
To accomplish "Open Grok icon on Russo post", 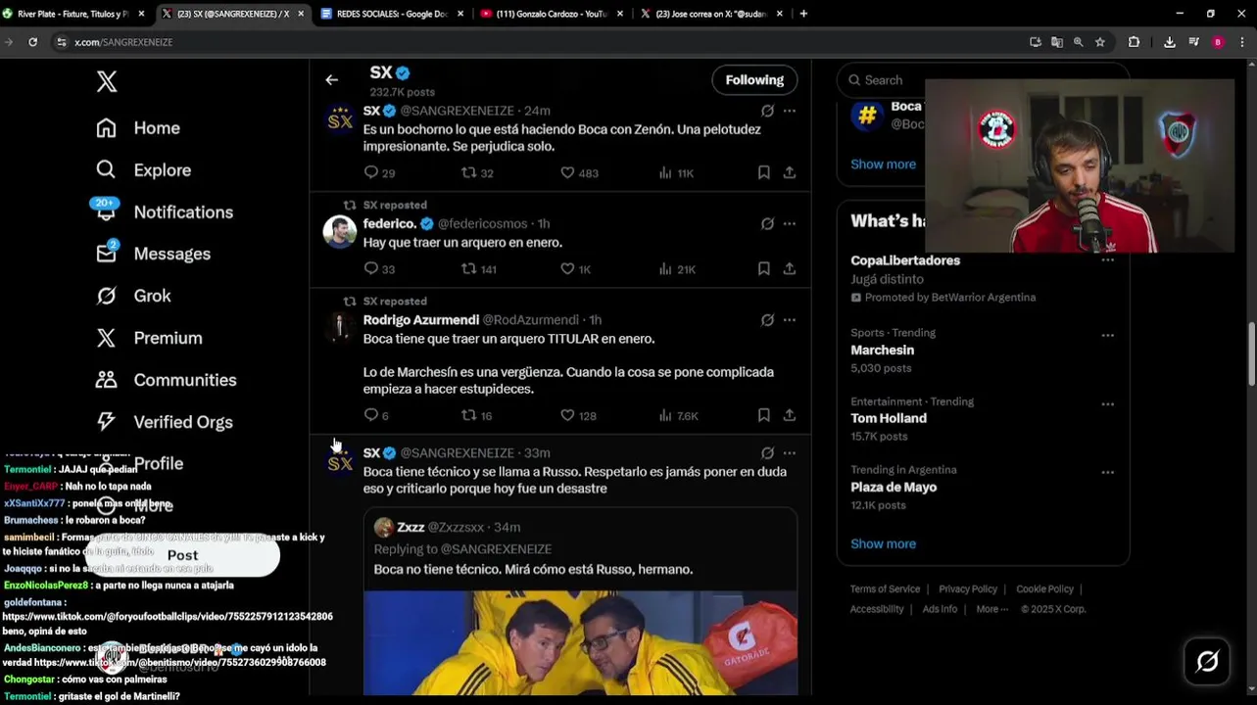I will [767, 453].
